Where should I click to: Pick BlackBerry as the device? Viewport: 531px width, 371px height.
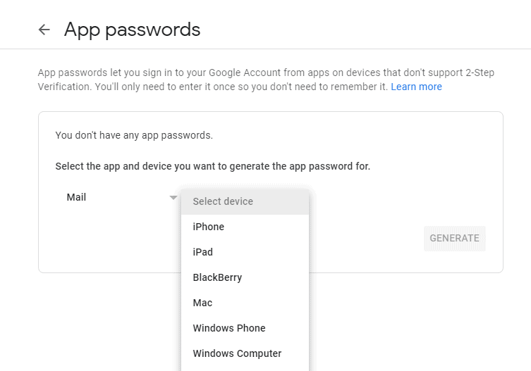point(217,277)
